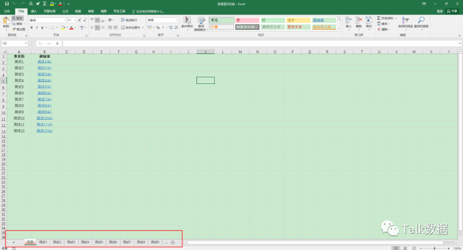Open the font size dropdown showing 11

click(75, 20)
